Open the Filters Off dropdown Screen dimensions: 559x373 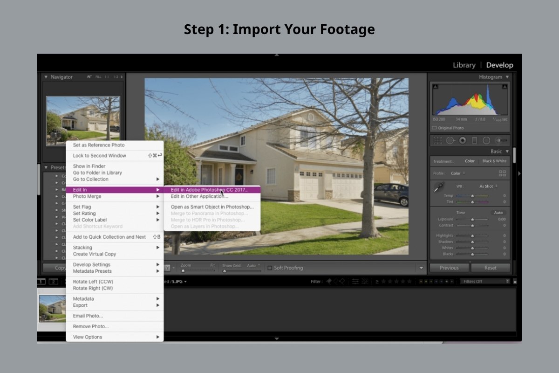[484, 281]
